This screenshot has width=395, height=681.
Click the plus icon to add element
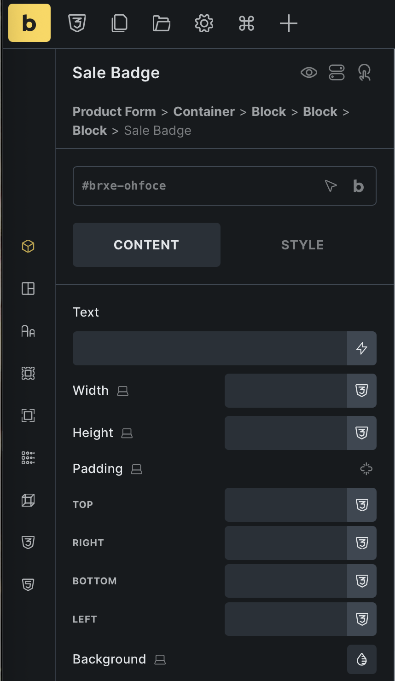289,23
